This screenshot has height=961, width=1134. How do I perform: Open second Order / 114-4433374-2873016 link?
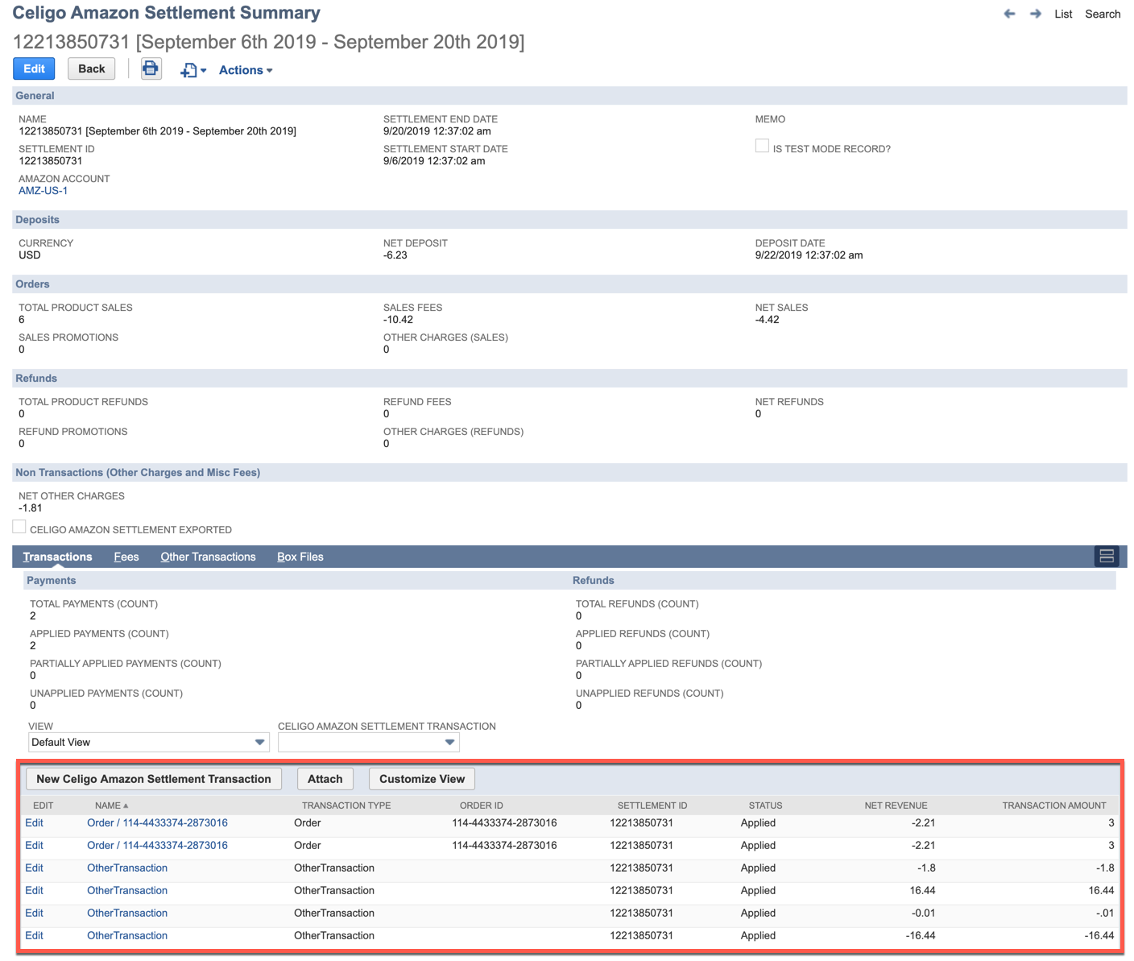[x=157, y=846]
